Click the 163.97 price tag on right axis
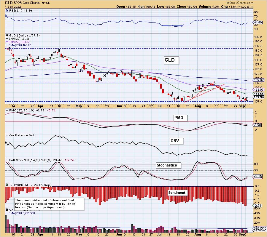Viewport: 267px width, 237px height. 259,89
